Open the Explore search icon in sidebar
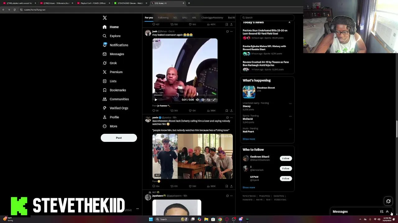The width and height of the screenshot is (398, 223). point(104,36)
